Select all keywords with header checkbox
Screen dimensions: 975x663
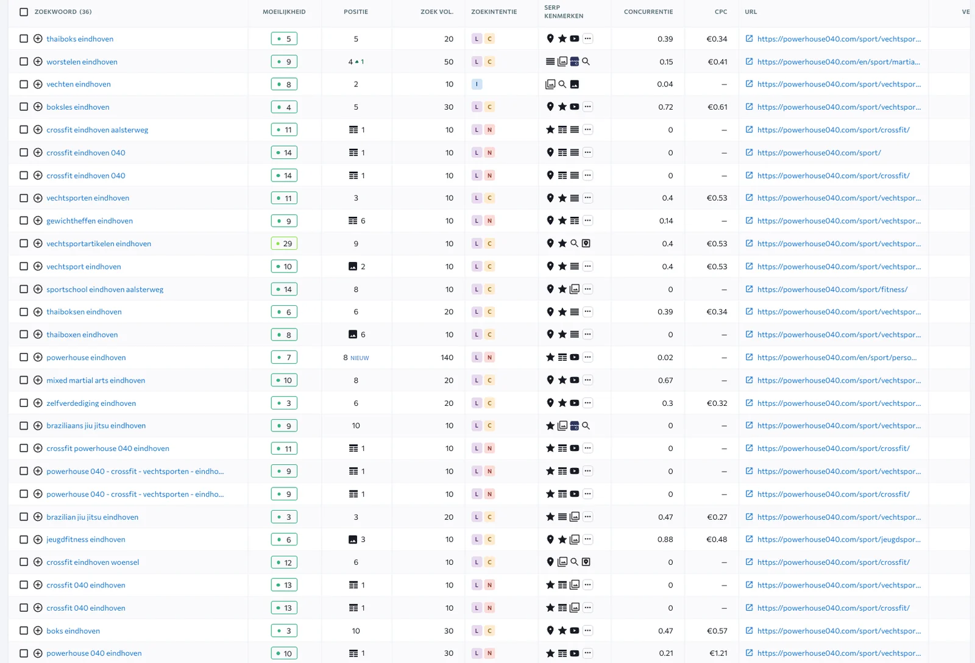click(24, 12)
